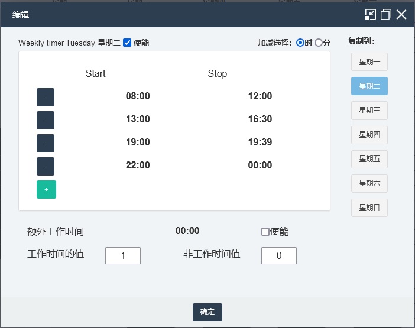
Task: Toggle the Tuesday 使能 checkbox
Action: [x=127, y=43]
